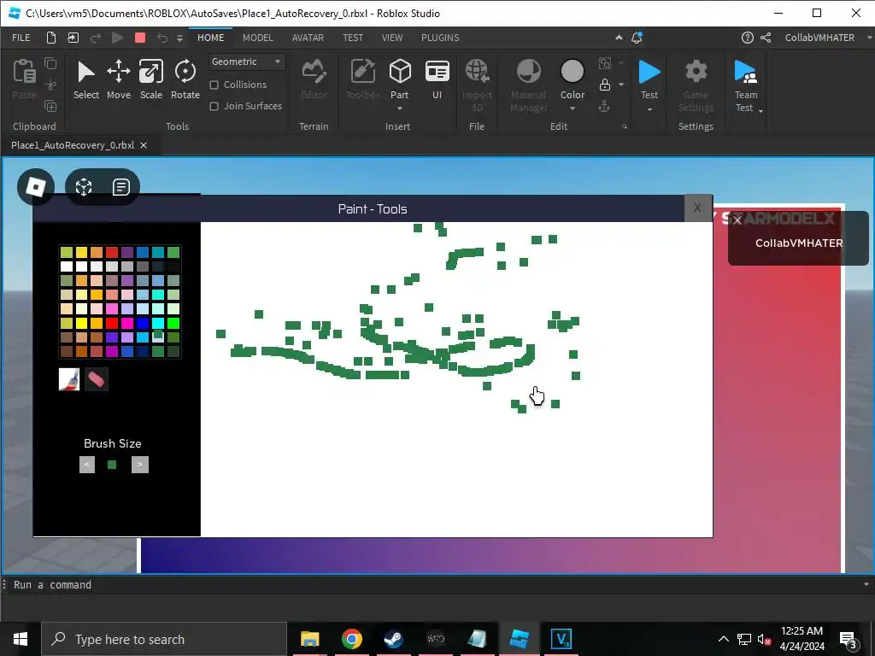Image resolution: width=875 pixels, height=656 pixels.
Task: Open Game Settings gear
Action: [696, 84]
